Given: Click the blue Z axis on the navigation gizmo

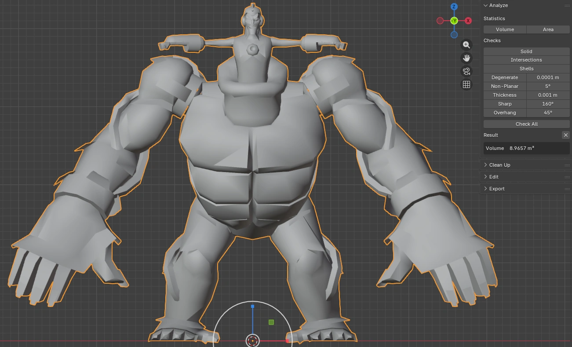Looking at the screenshot, I should pos(454,7).
